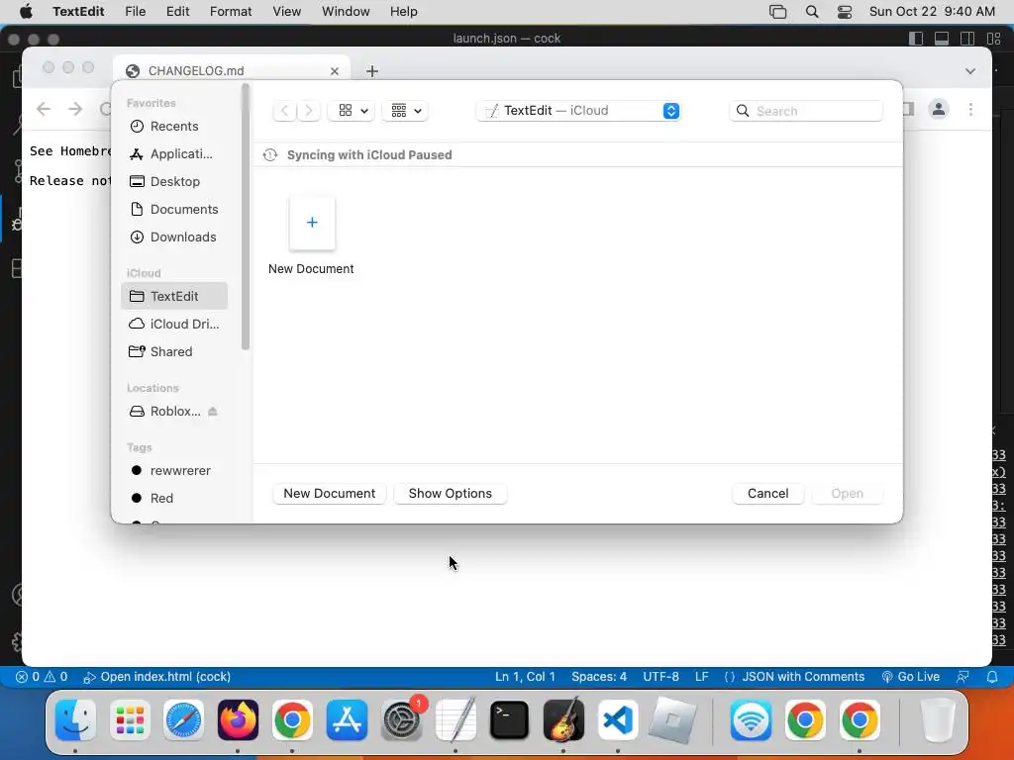1014x760 pixels.
Task: Click LF line ending indicator
Action: click(x=702, y=677)
